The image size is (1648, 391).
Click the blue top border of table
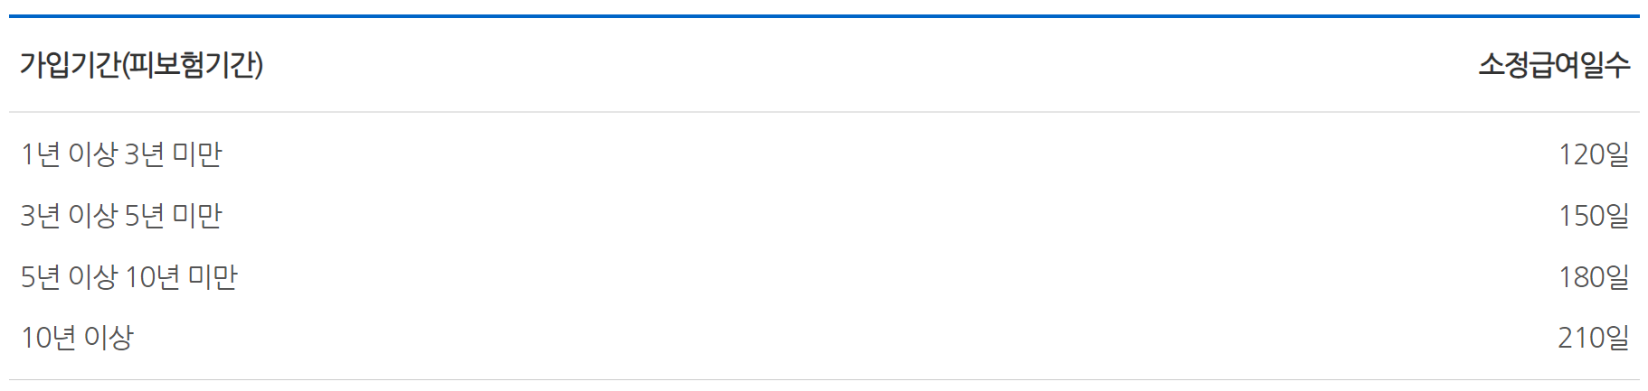tap(824, 16)
